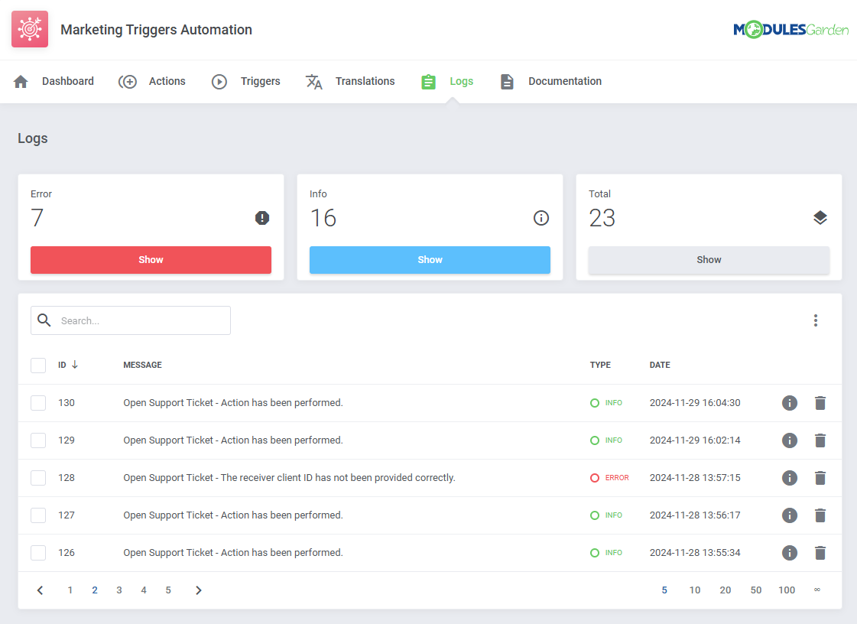The width and height of the screenshot is (857, 624).
Task: Click the Error card exclamation icon
Action: click(x=262, y=218)
